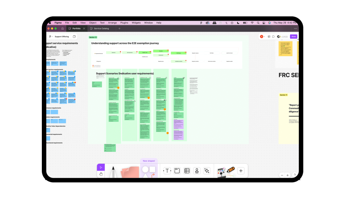Open the Shapes tool
This screenshot has width=357, height=201.
pos(149,171)
